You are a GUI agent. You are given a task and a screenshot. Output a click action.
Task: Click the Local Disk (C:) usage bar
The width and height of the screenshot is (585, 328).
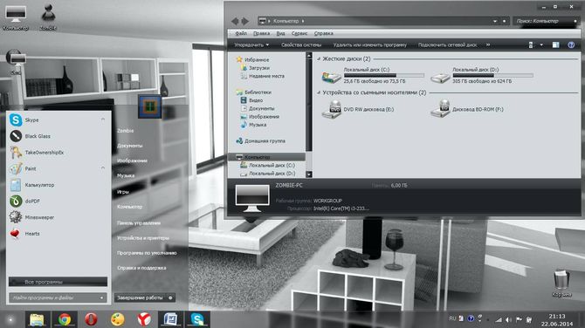point(383,75)
